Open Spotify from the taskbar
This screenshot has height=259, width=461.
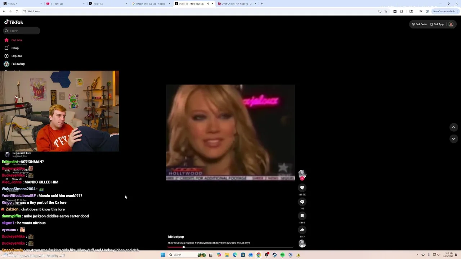click(x=282, y=255)
